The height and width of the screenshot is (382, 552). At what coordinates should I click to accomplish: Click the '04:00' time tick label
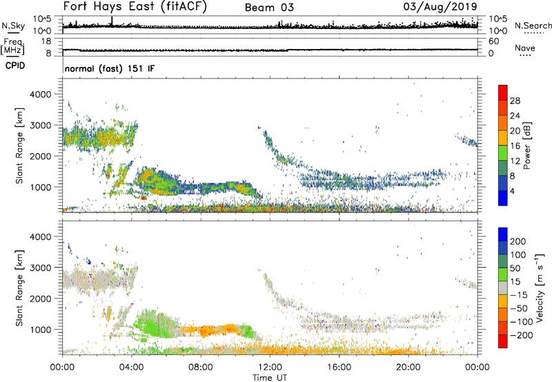coord(131,368)
